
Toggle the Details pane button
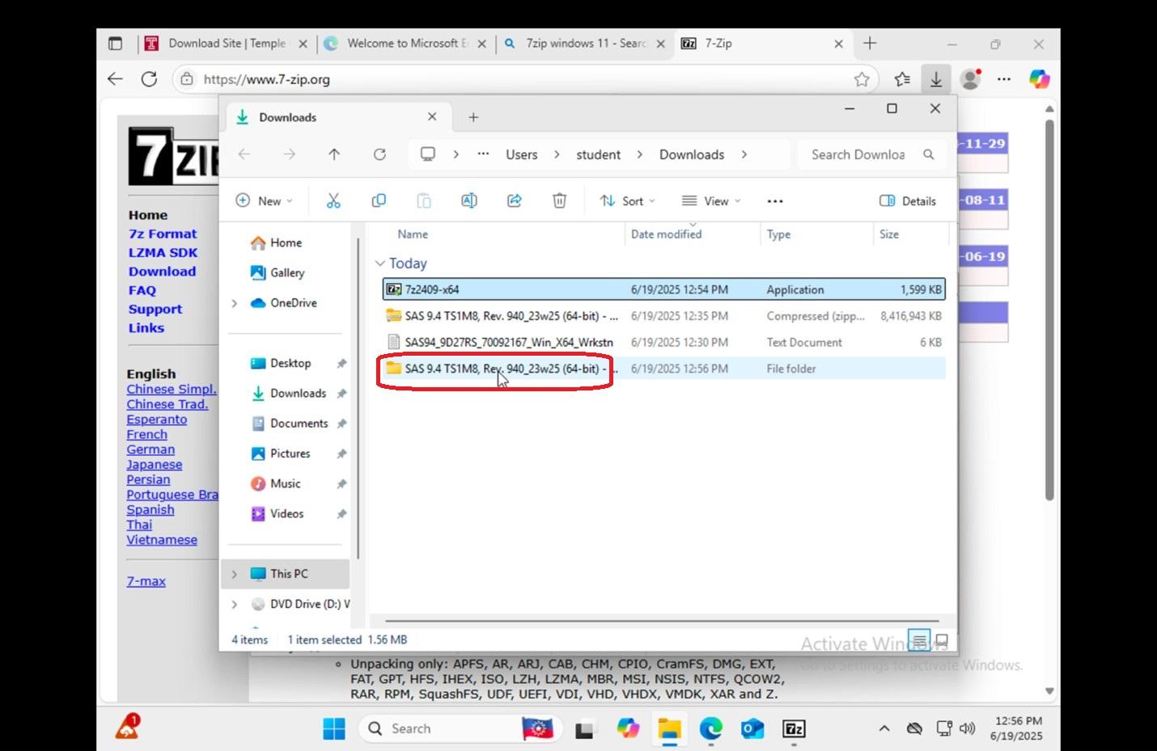coord(908,201)
